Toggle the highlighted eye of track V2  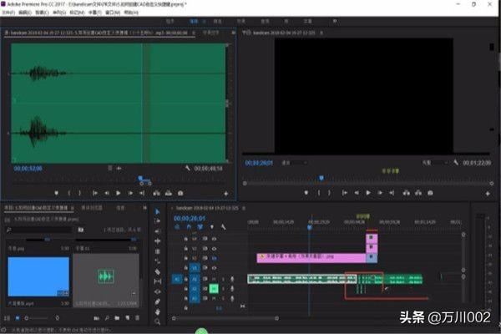click(214, 258)
